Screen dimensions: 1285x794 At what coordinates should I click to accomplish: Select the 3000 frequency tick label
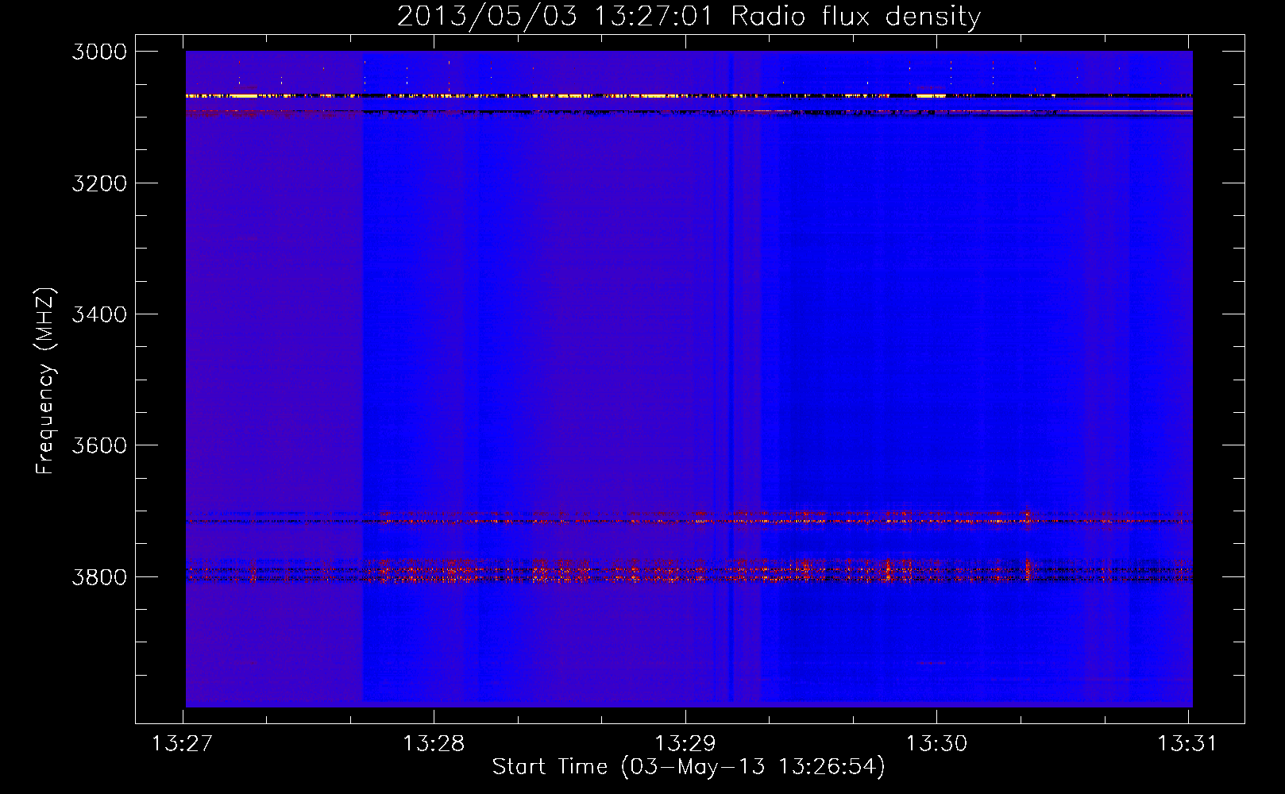point(99,52)
